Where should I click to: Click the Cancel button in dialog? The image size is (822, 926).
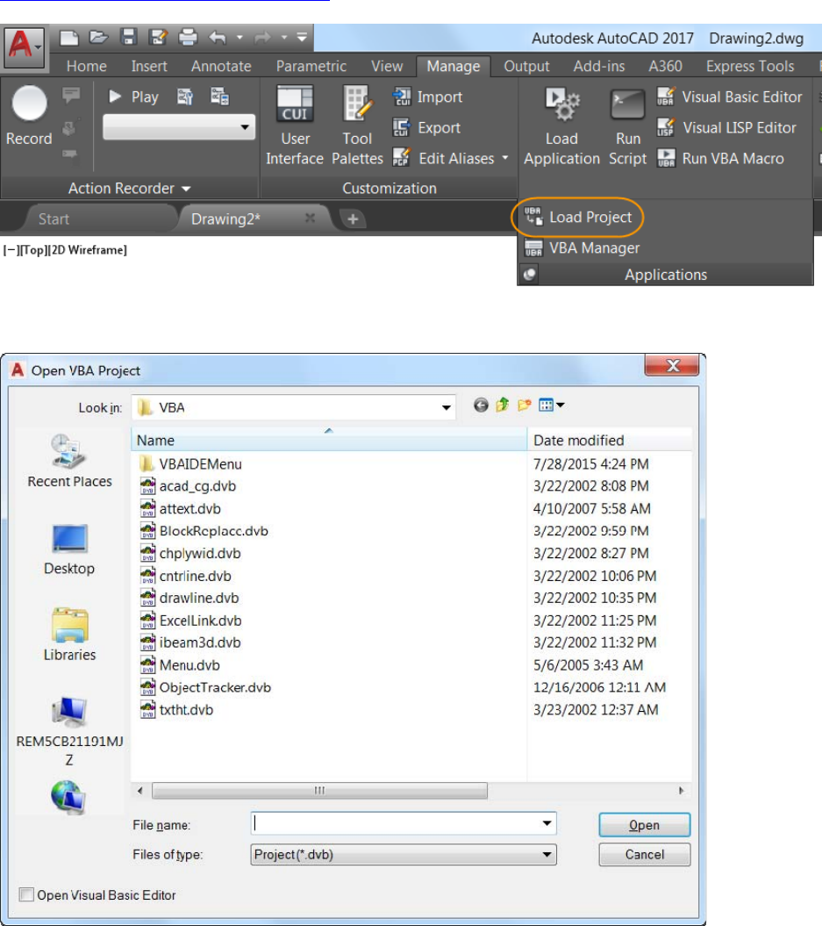tap(645, 855)
